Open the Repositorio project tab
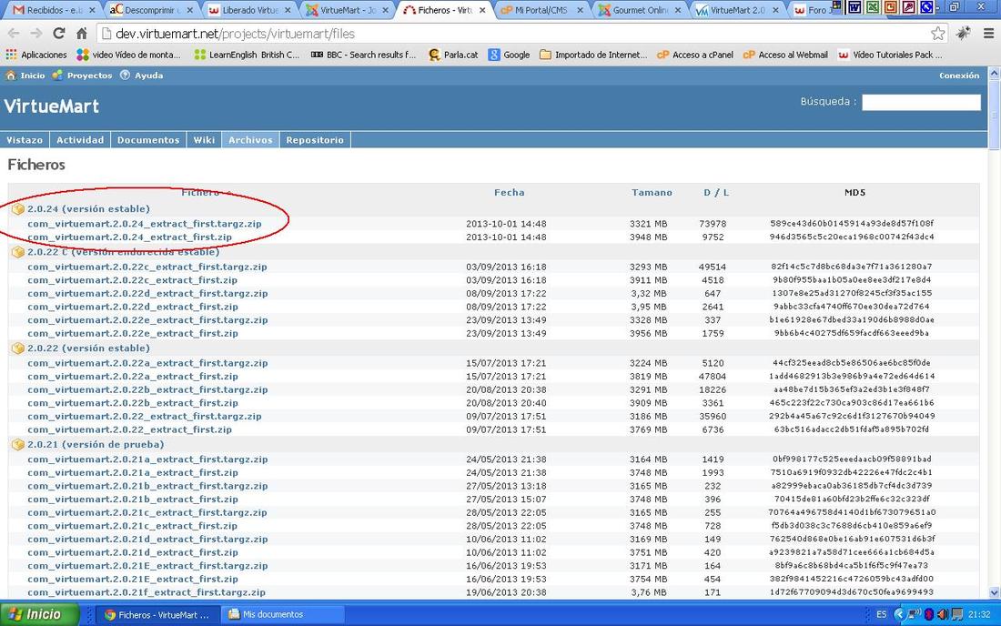 coord(315,140)
